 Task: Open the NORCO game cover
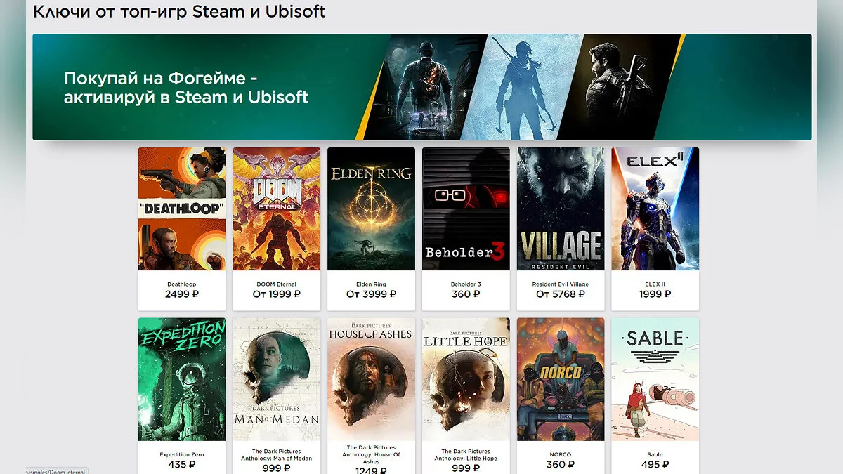[561, 379]
